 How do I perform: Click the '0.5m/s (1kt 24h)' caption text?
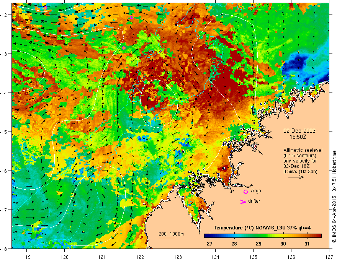point(301,172)
